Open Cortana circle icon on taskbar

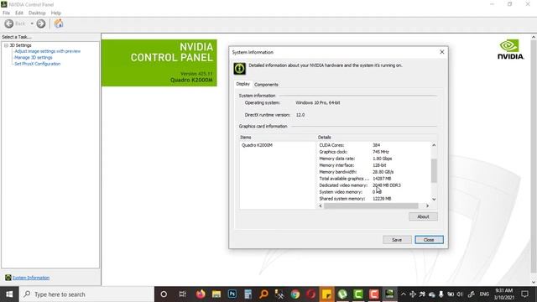pos(164,294)
